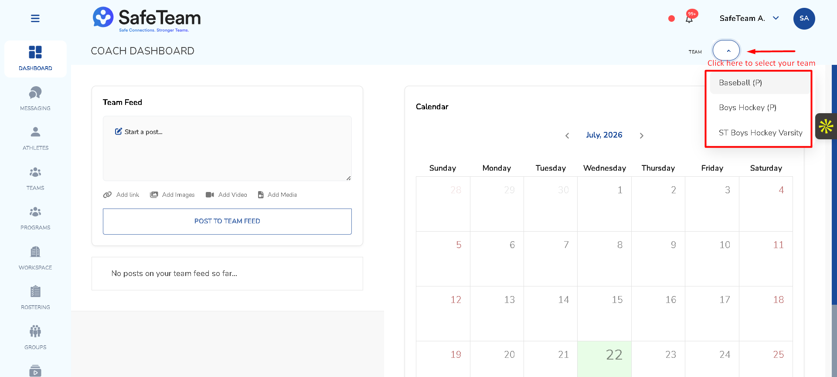Select July 13 in the calendar
Image resolution: width=837 pixels, height=377 pixels.
point(497,313)
